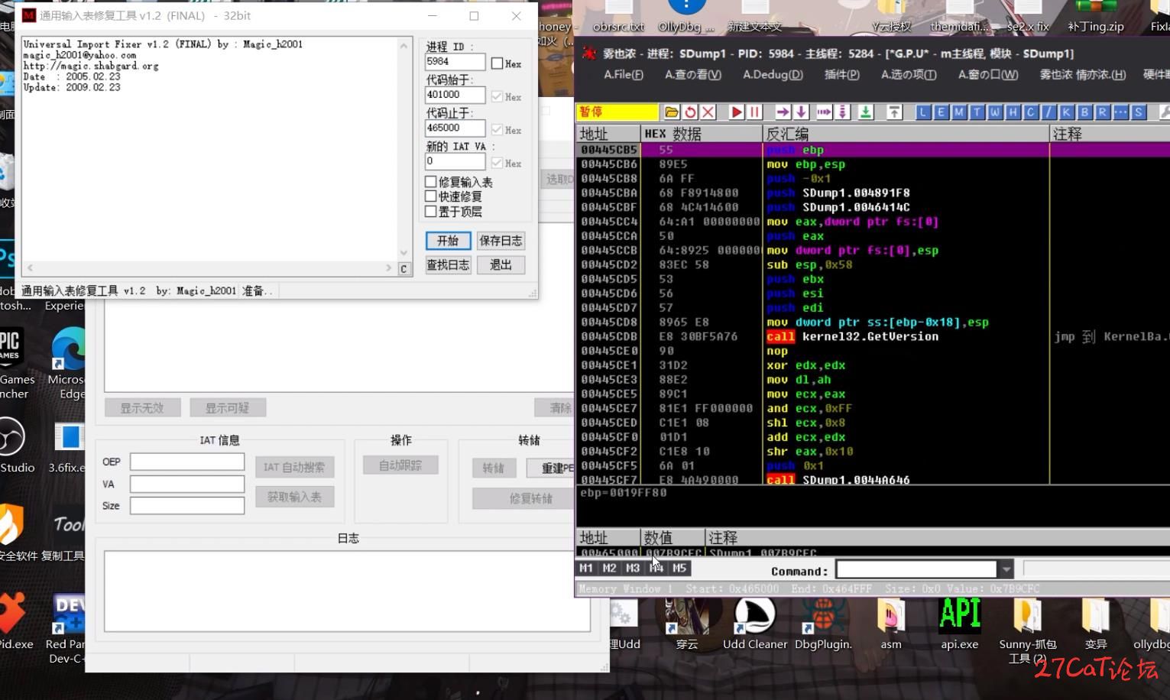The width and height of the screenshot is (1170, 700).
Task: Click the Pause icon in debugger toolbar
Action: (755, 112)
